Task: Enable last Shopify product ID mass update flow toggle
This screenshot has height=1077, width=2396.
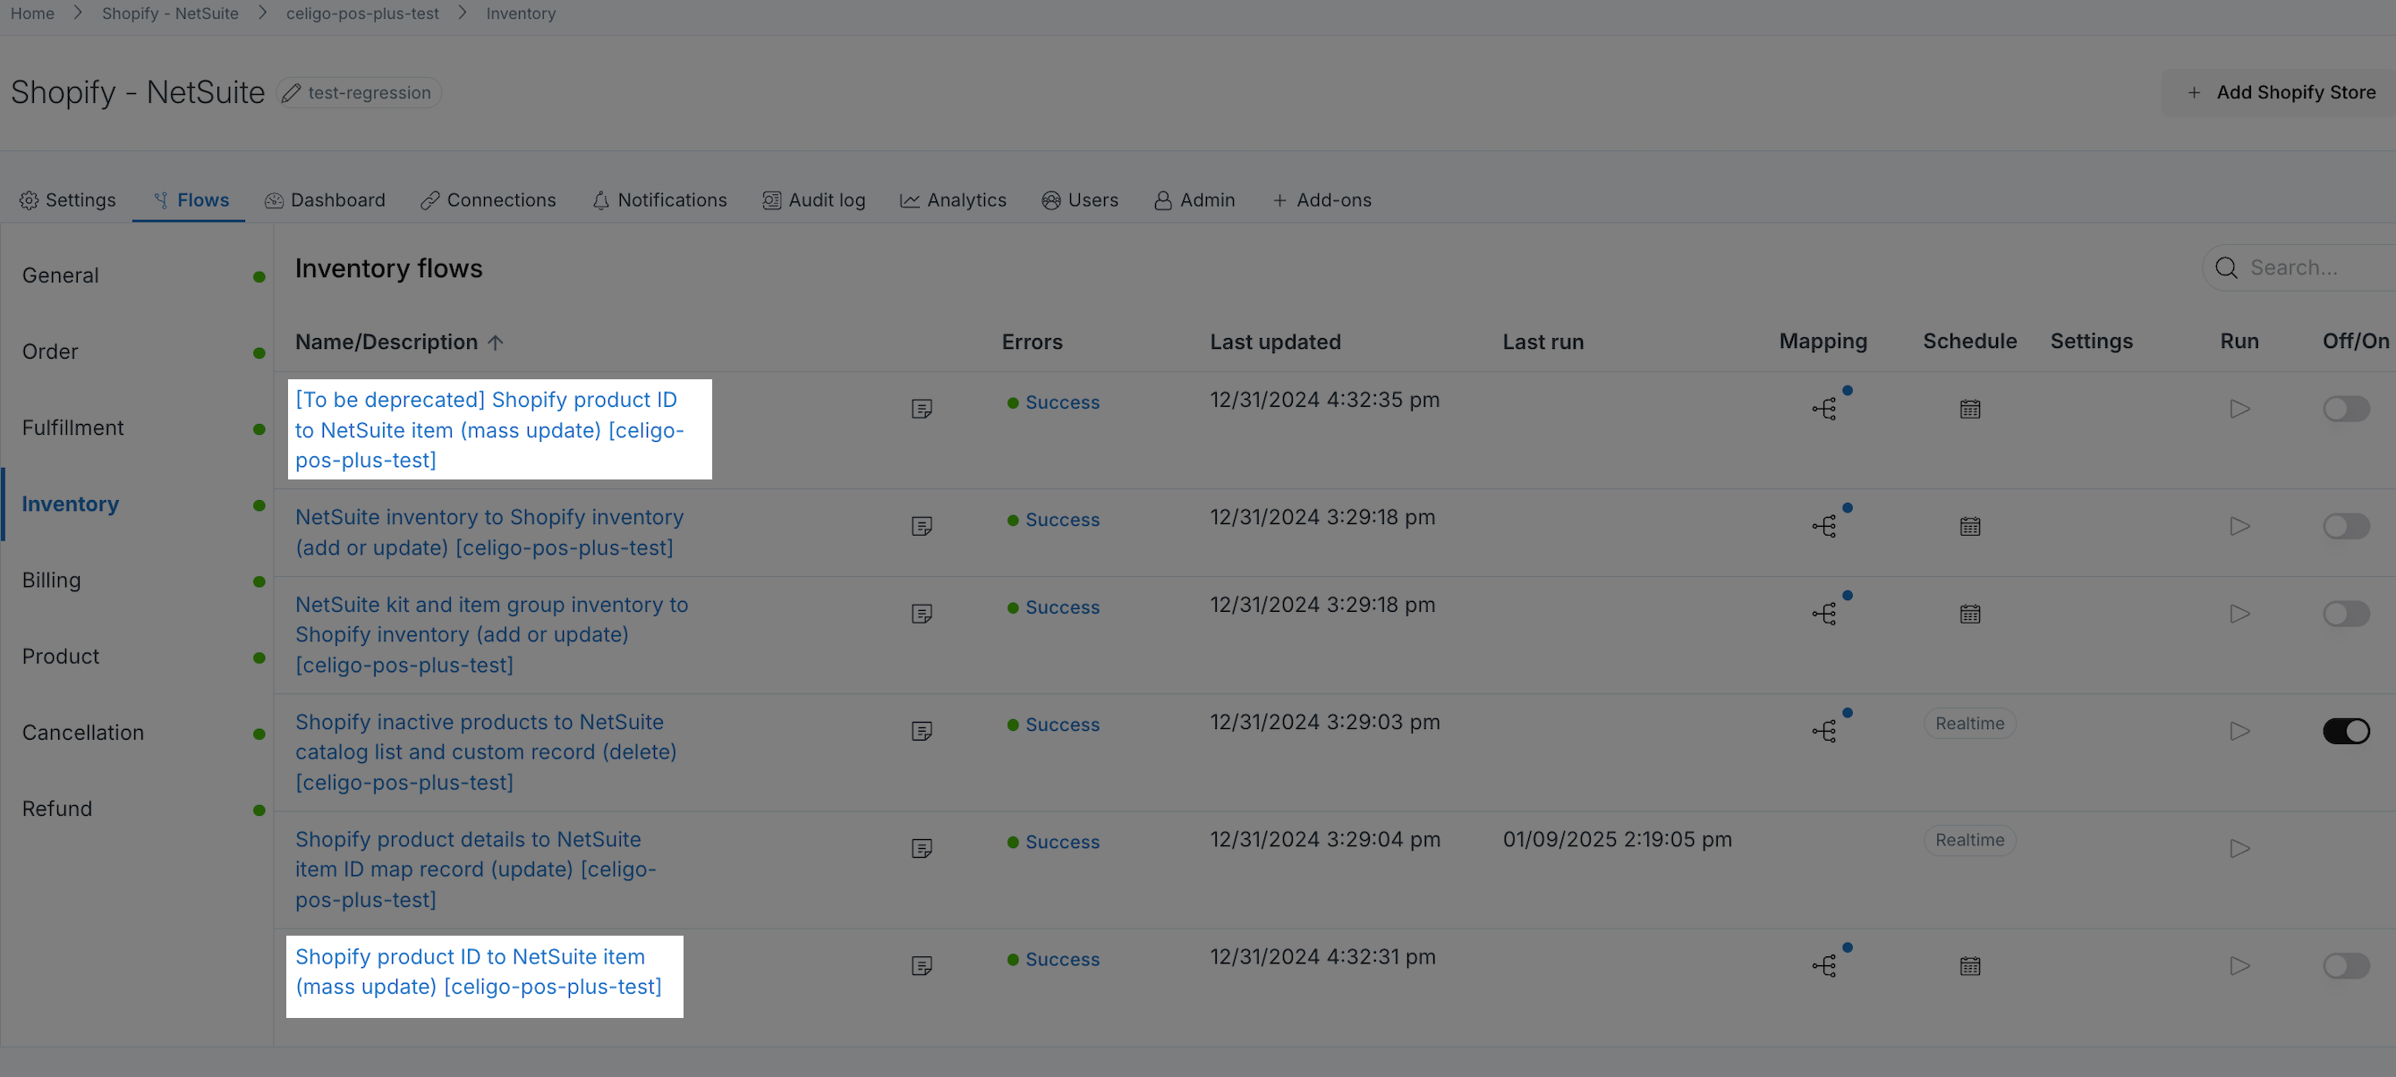Action: pyautogui.click(x=2346, y=965)
